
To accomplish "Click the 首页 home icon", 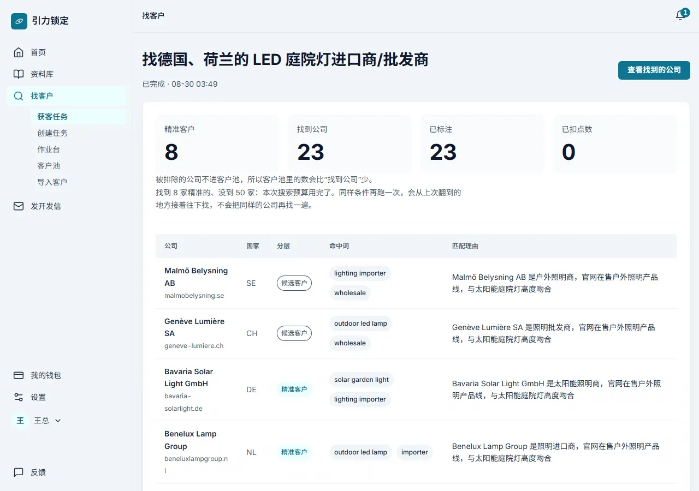I will pos(19,52).
